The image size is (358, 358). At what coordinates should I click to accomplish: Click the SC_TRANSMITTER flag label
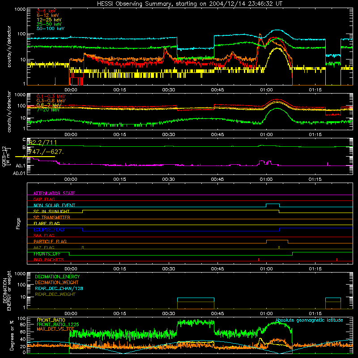coord(52,217)
